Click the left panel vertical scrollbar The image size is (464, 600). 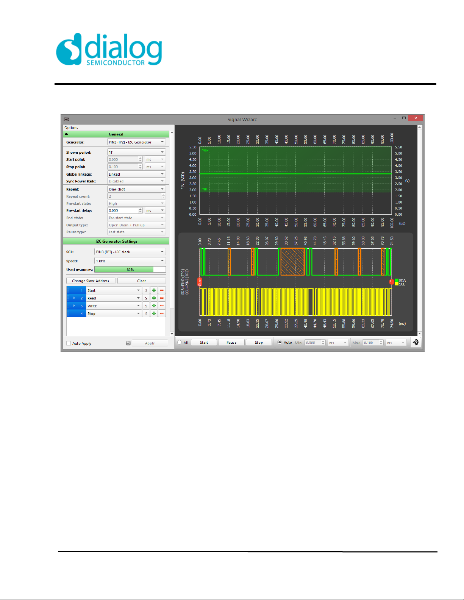tap(172, 233)
